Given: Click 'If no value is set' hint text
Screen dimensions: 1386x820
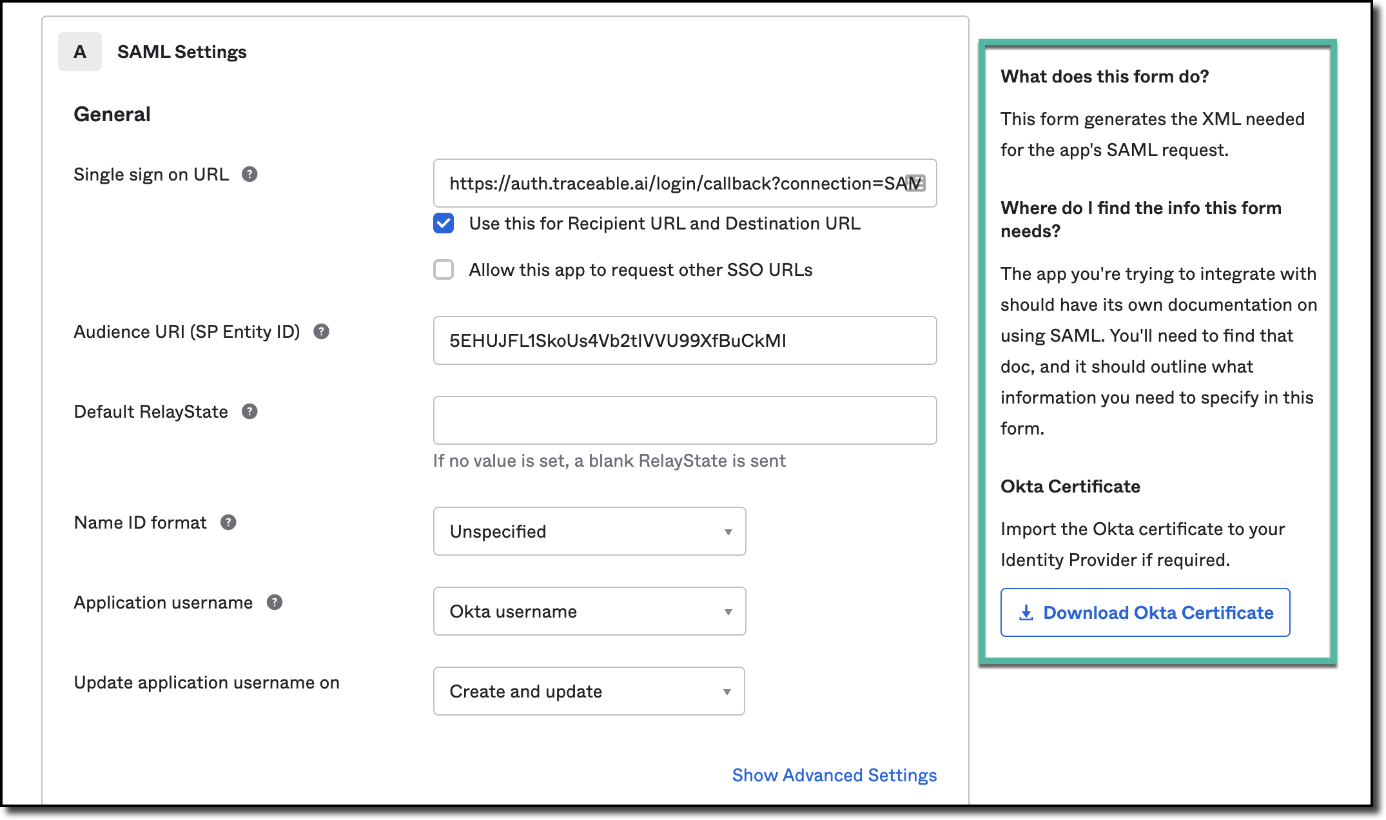Looking at the screenshot, I should point(609,460).
